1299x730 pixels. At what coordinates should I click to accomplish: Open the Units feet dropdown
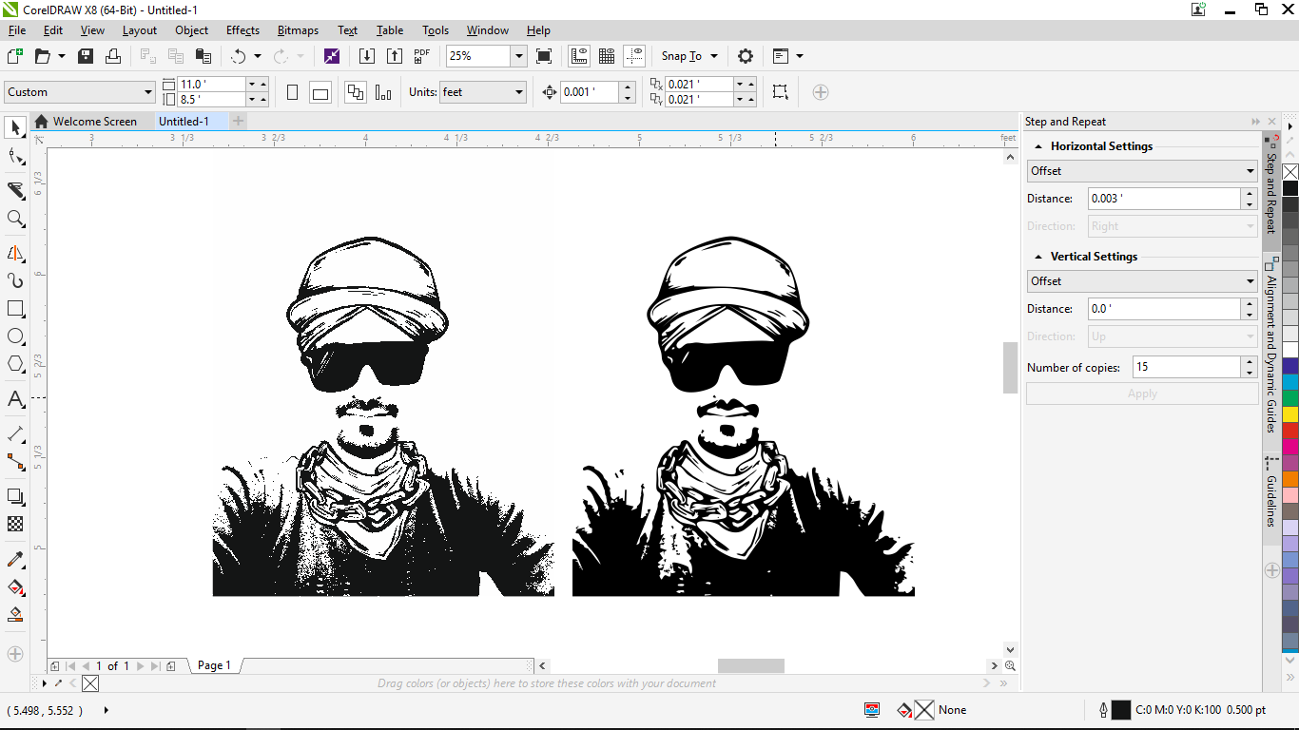coord(518,92)
